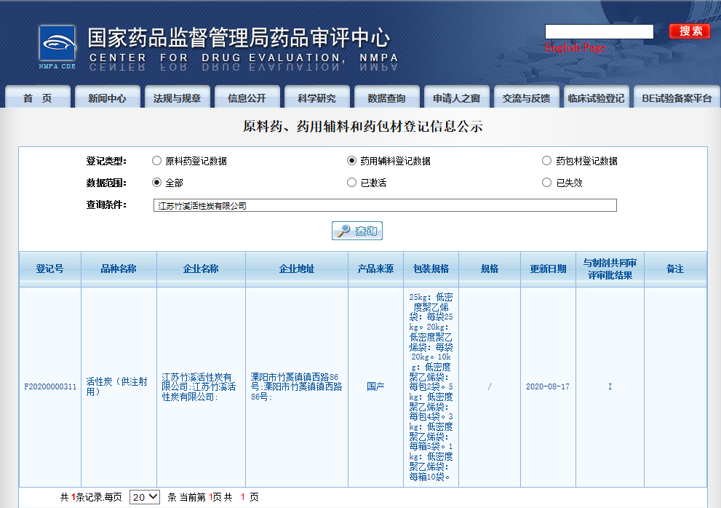Open the 法规与规章 tab

point(177,98)
